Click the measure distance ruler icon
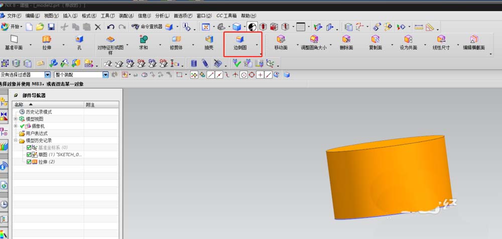Screen dimensions: 502x239 click(419, 27)
